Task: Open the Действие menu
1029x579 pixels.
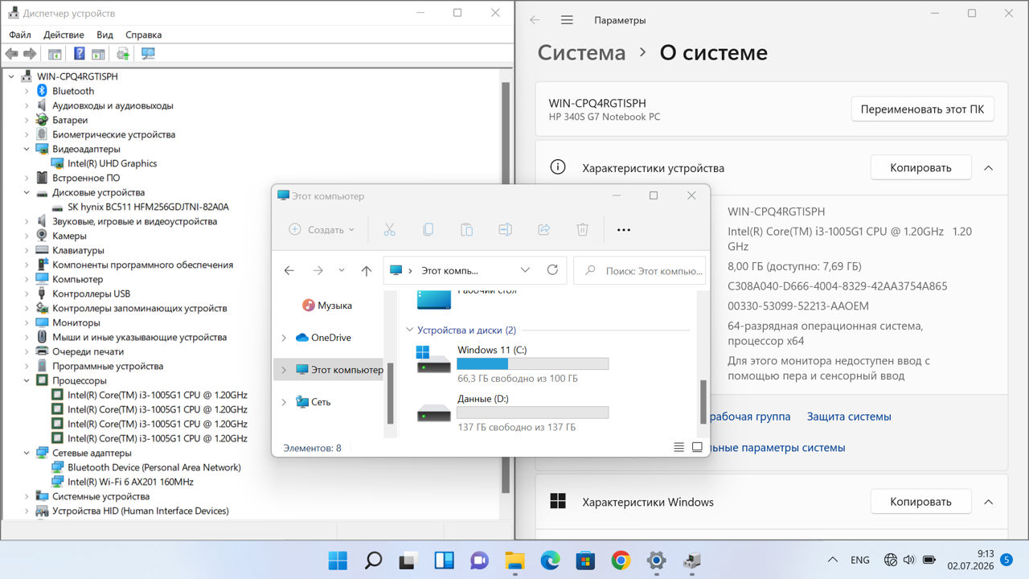Action: tap(64, 35)
